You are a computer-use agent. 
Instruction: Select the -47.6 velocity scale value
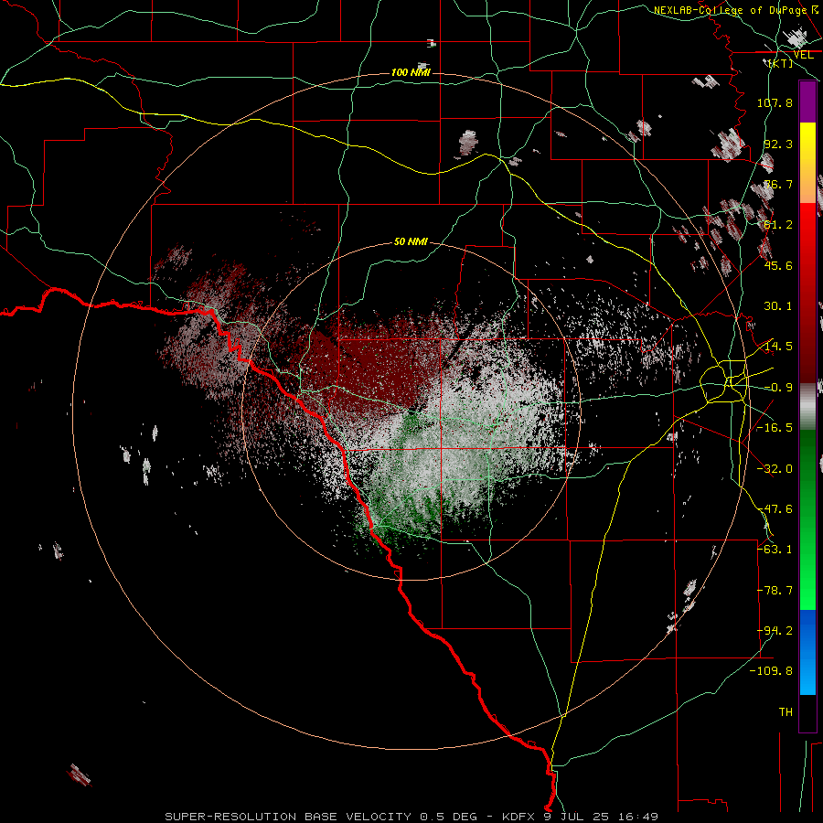(775, 509)
